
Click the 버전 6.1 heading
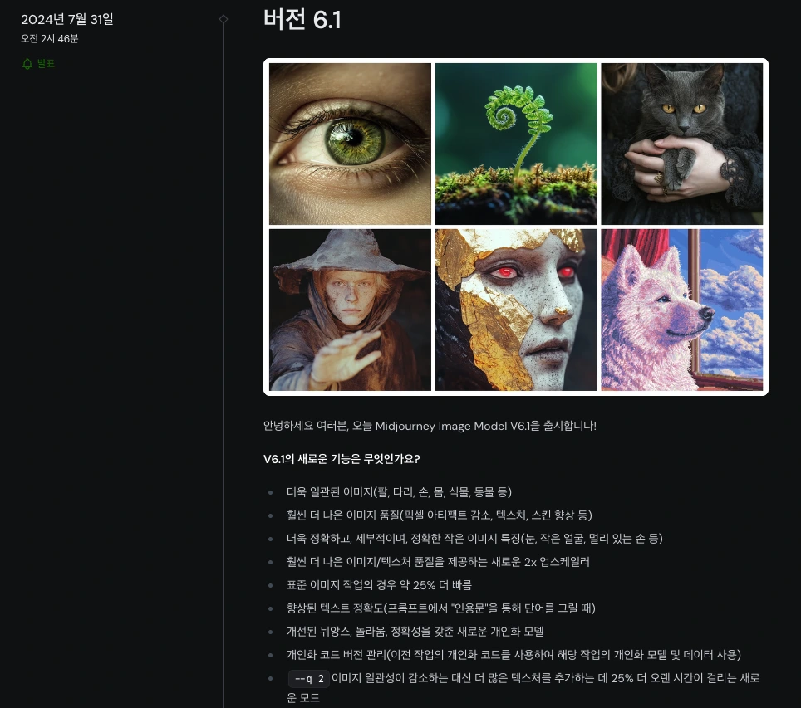[x=302, y=19]
